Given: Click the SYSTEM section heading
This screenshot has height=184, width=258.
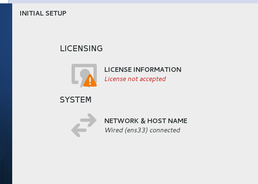Looking at the screenshot, I should click(x=76, y=100).
